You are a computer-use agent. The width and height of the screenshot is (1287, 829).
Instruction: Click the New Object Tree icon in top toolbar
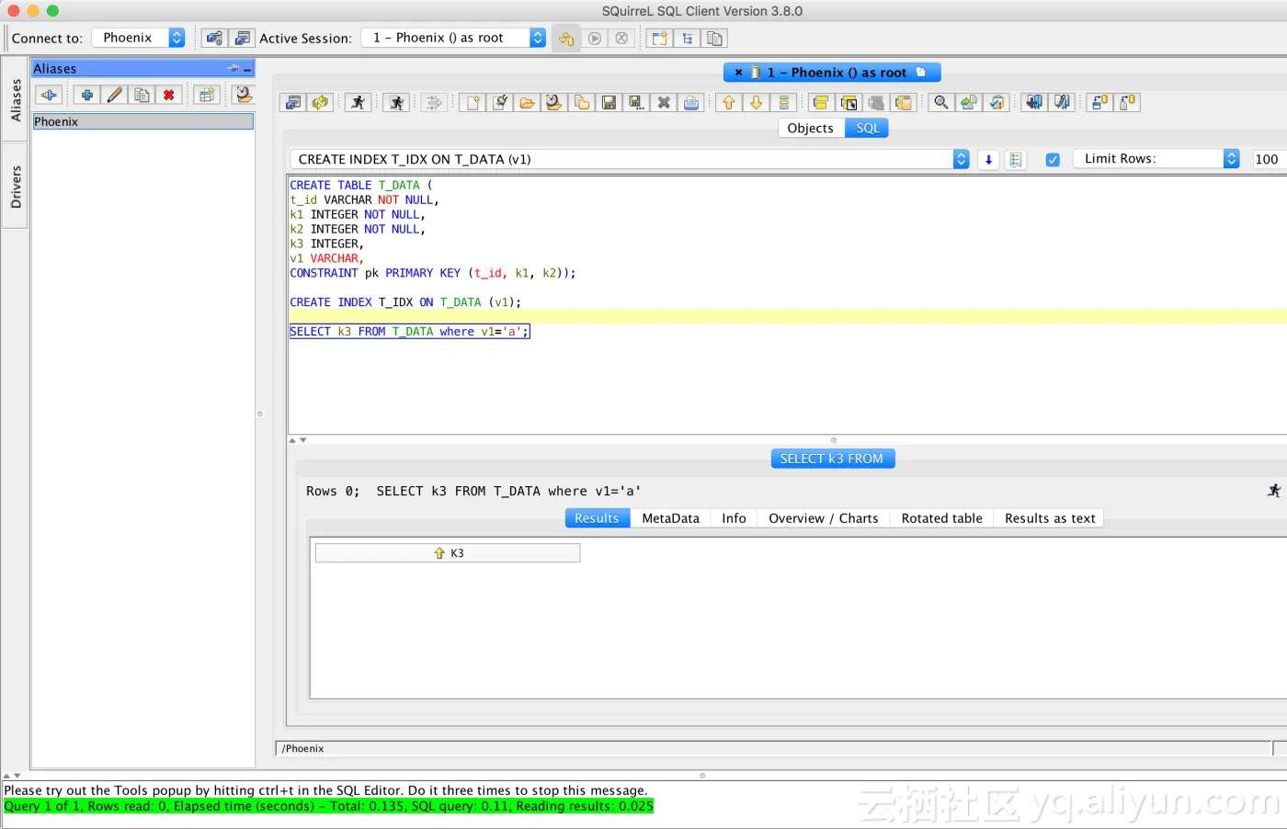point(687,38)
